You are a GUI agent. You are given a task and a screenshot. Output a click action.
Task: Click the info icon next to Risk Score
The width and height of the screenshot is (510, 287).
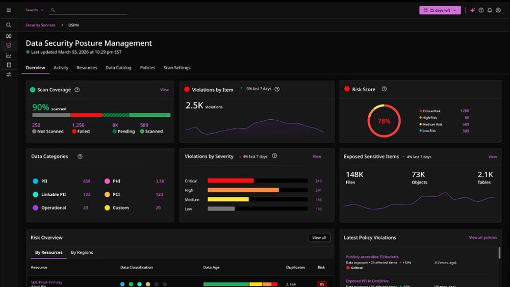pyautogui.click(x=384, y=89)
